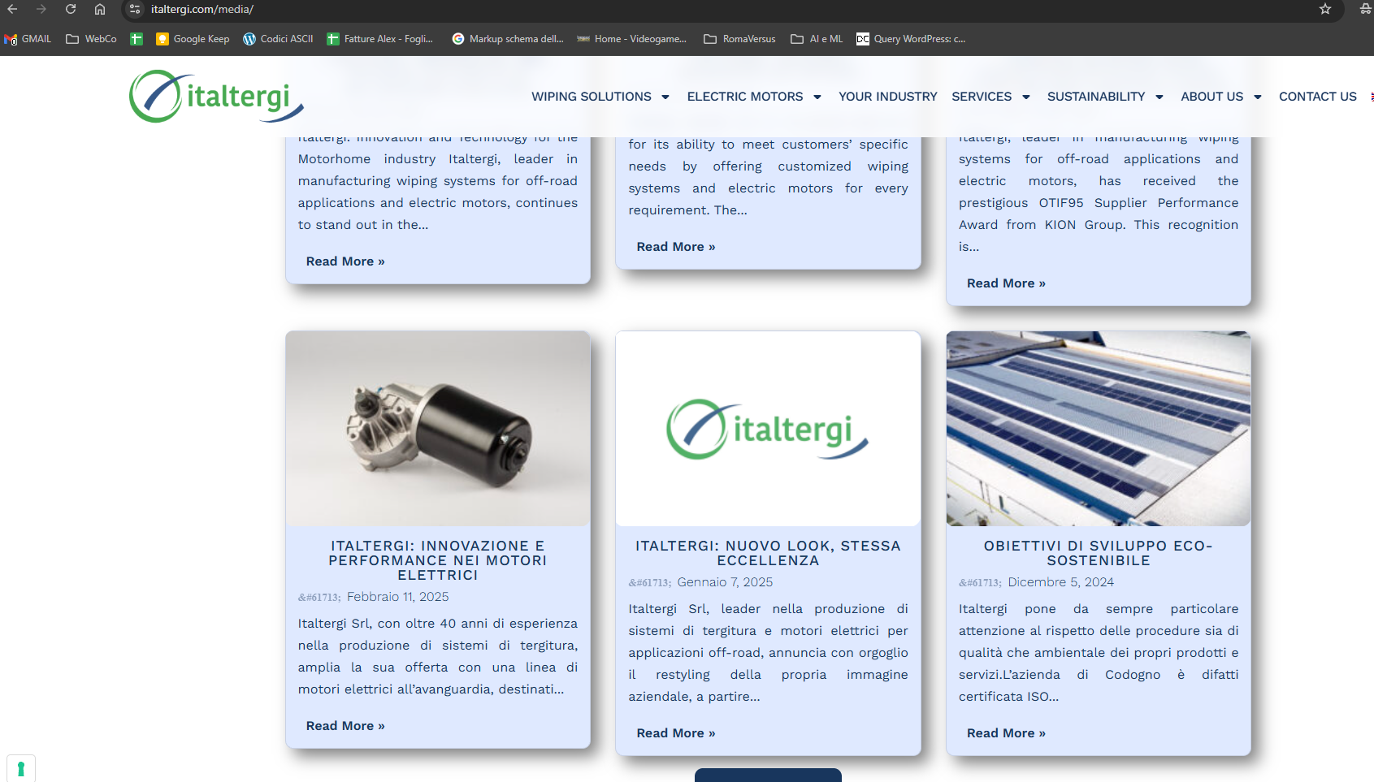Image resolution: width=1374 pixels, height=782 pixels.
Task: Open the Home - Videogame bookmark
Action: pos(631,39)
